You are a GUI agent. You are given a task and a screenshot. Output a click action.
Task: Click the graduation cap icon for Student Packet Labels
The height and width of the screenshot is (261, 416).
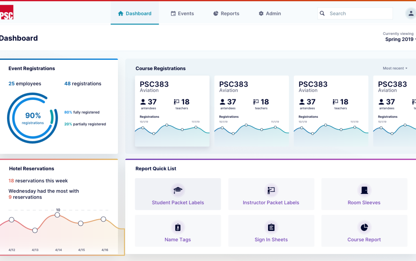click(178, 190)
